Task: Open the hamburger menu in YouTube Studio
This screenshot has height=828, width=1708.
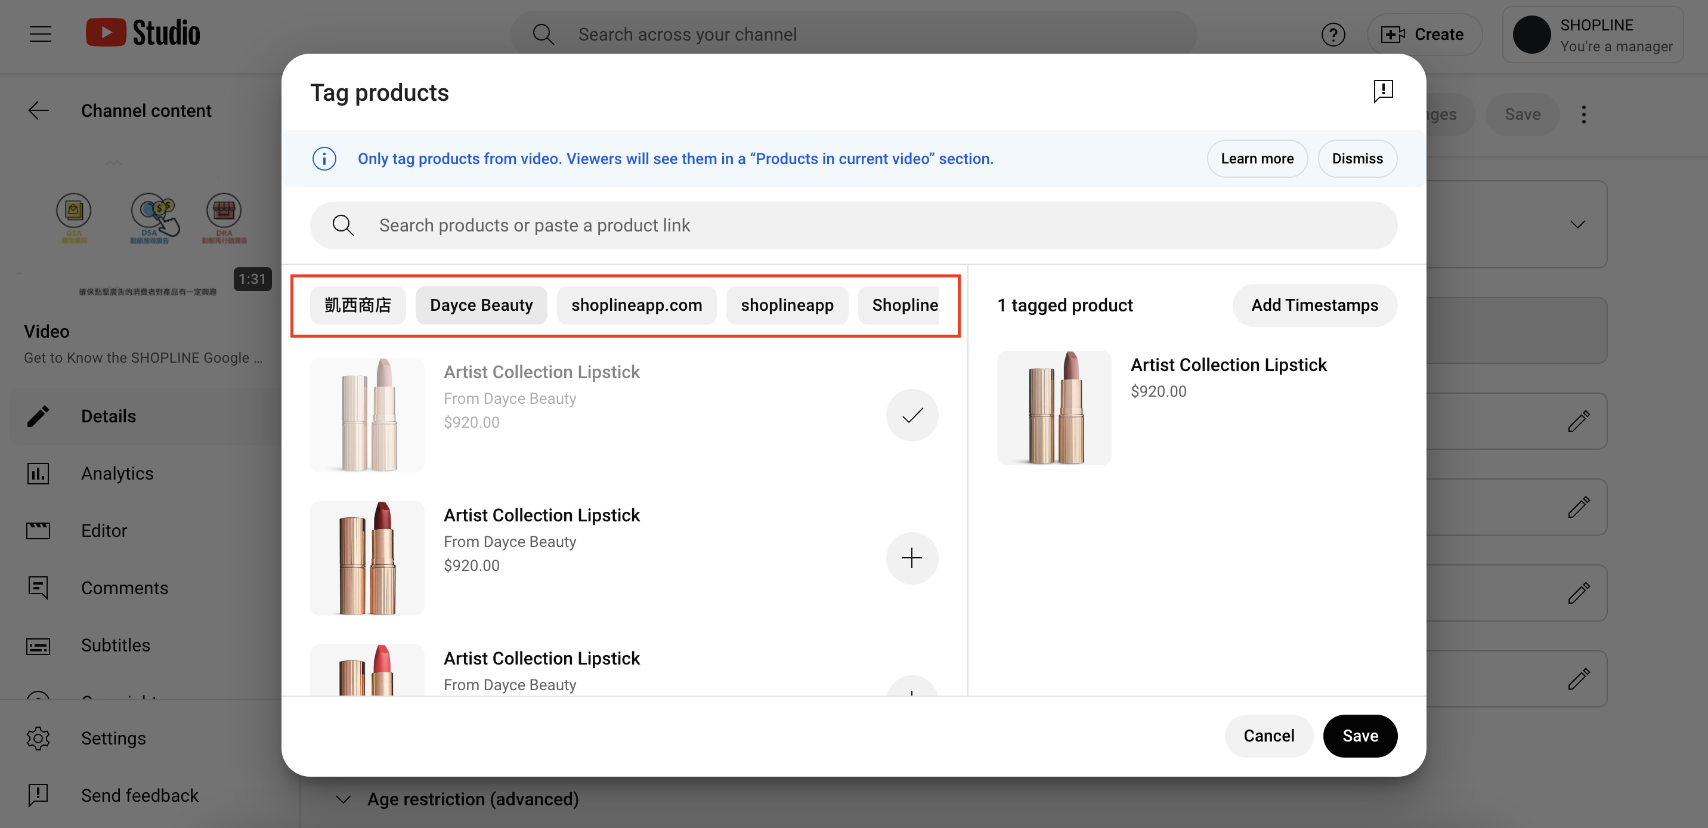Action: tap(41, 34)
